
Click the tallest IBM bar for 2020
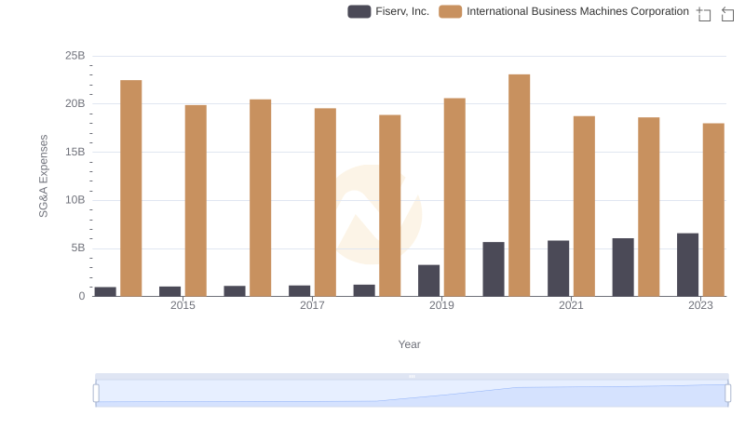[520, 185]
